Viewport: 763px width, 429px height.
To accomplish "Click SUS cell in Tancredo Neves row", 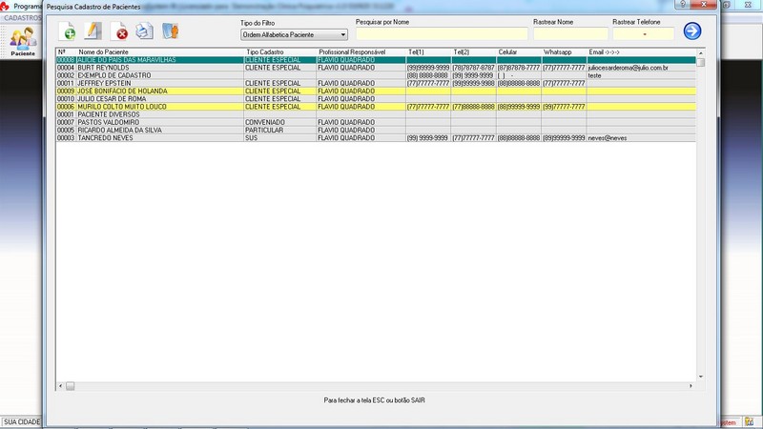I will click(x=279, y=137).
